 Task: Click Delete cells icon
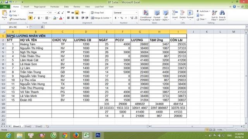pyautogui.click(x=183, y=13)
